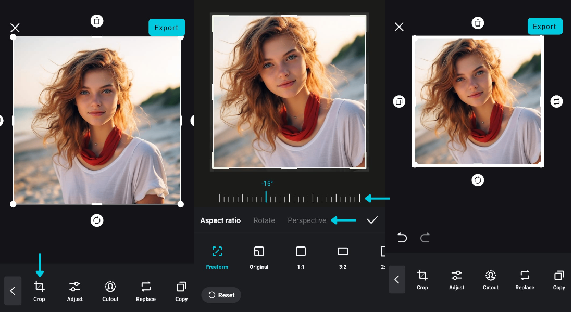Undo the last action in right panel
This screenshot has width=573, height=312.
coord(402,238)
